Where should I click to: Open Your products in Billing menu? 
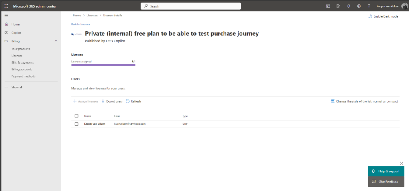20,49
